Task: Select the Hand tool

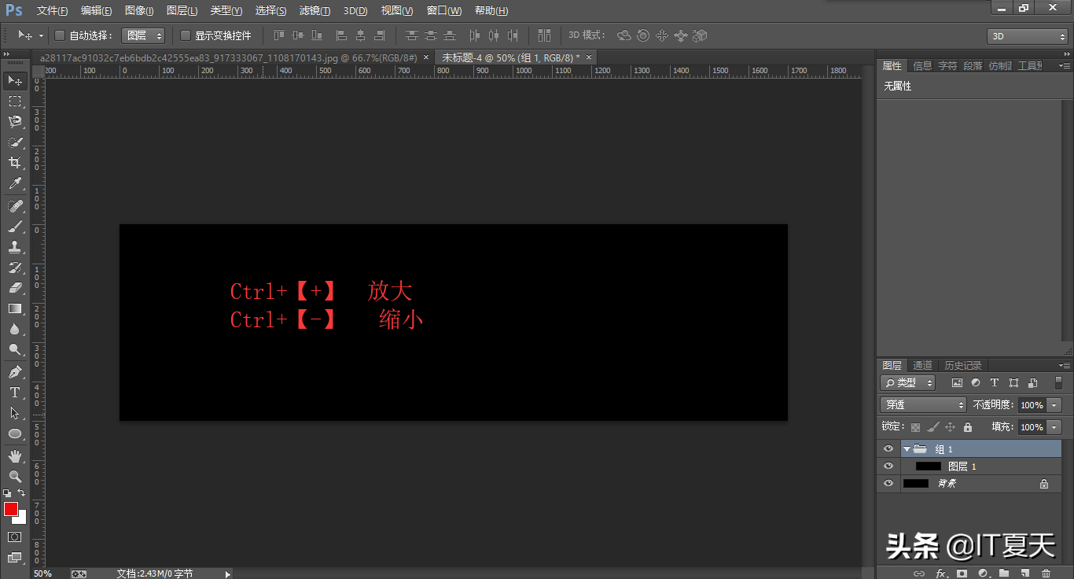Action: [x=15, y=456]
